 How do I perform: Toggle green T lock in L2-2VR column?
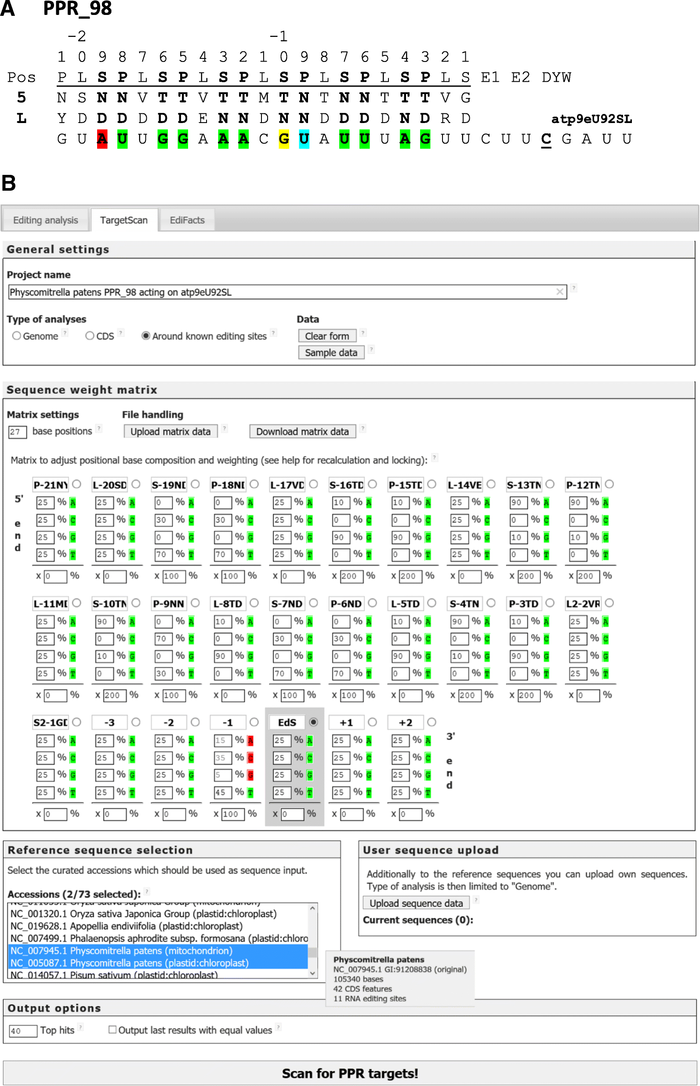606,674
